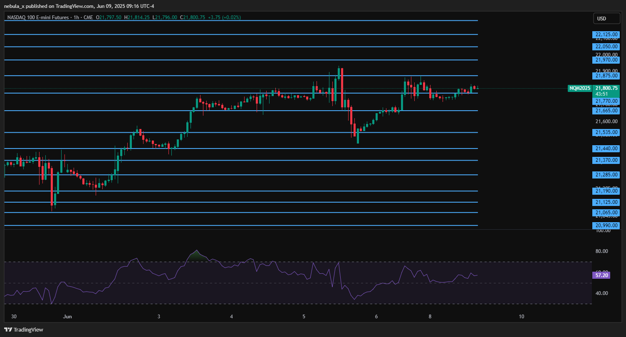Select the 21,285.00 price level label
The image size is (626, 337).
tap(606, 175)
